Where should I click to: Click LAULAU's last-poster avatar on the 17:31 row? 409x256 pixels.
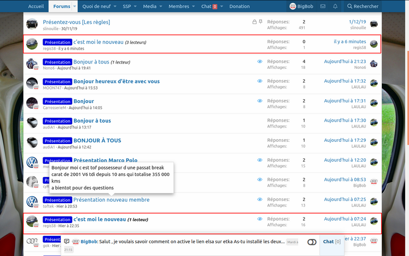[374, 103]
